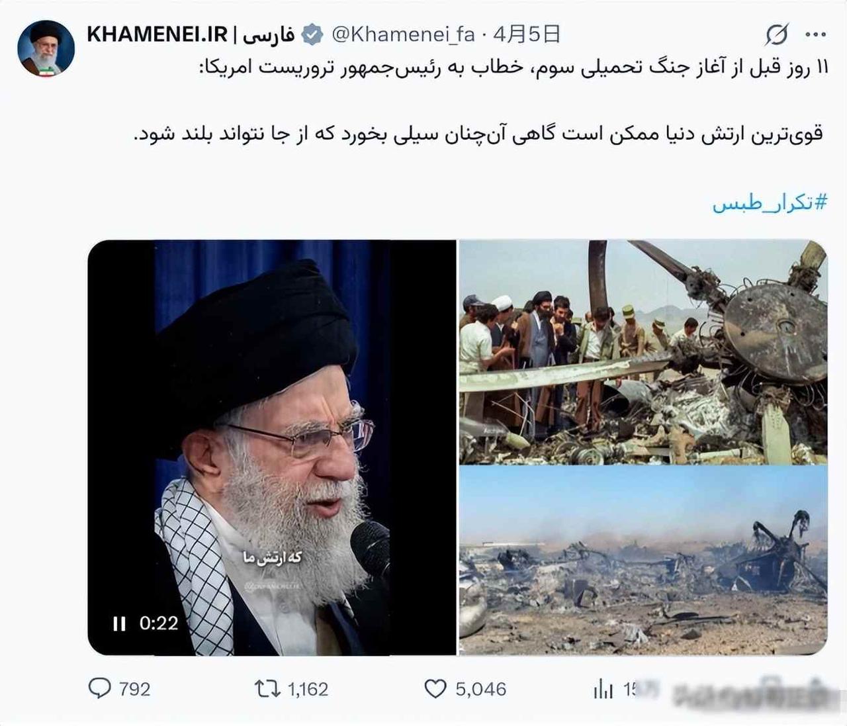Like the tweet with the heart icon
Viewport: 847px width, 726px height.
(435, 689)
